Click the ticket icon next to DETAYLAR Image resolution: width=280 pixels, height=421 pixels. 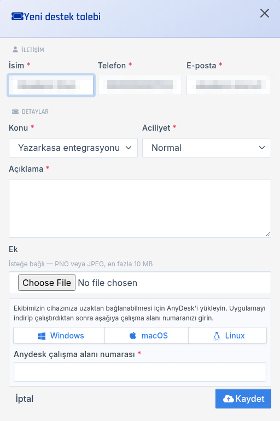point(15,112)
